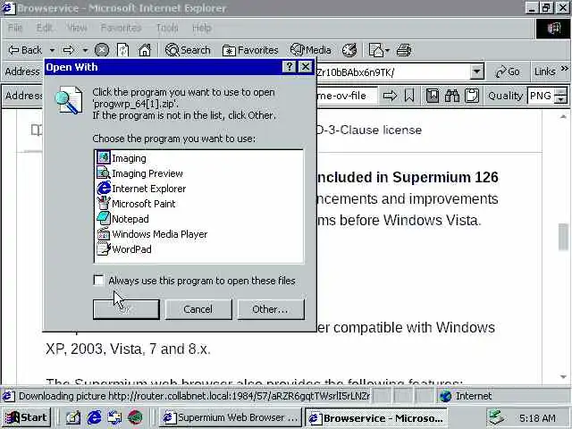Viewport: 572px width, 429px height.
Task: Launch Internet Explorer from quick launch
Action: point(94,417)
